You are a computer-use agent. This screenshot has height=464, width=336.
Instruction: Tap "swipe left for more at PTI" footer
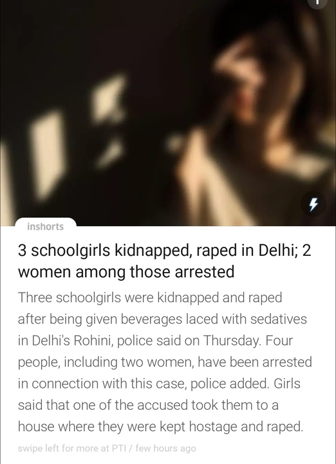(76, 449)
